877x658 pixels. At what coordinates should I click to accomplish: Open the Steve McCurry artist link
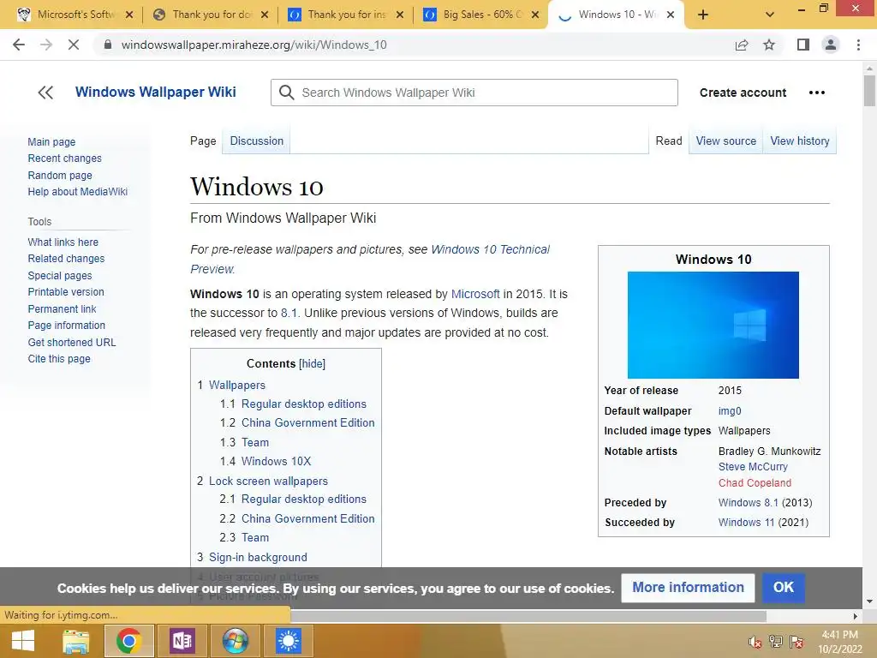(753, 467)
